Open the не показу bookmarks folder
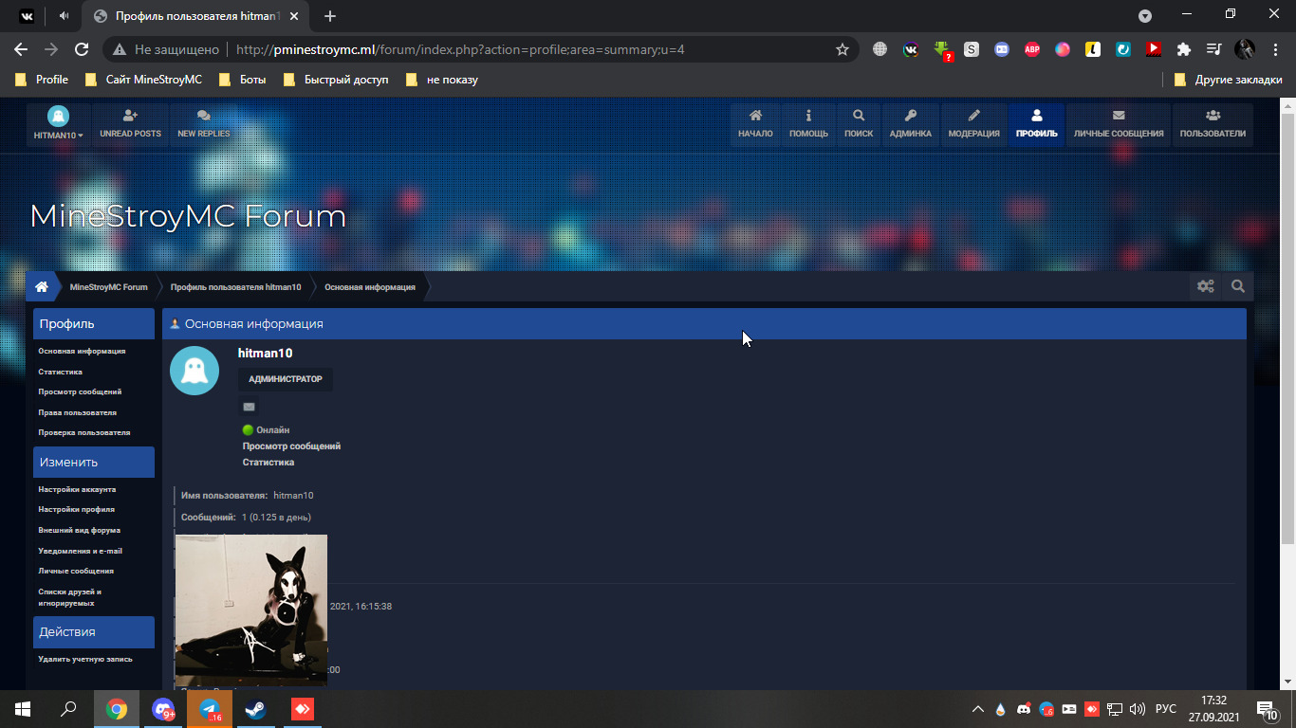 click(441, 80)
